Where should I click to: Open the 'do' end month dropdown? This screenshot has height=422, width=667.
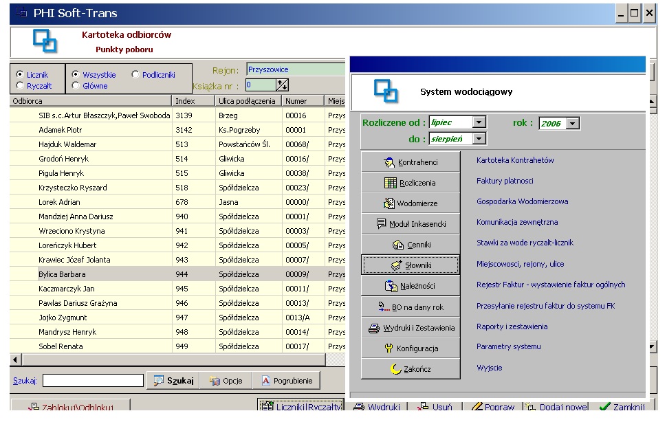tap(479, 139)
